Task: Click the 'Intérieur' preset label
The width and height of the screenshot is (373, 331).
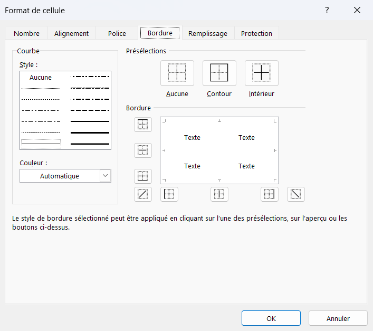Action: coord(262,94)
